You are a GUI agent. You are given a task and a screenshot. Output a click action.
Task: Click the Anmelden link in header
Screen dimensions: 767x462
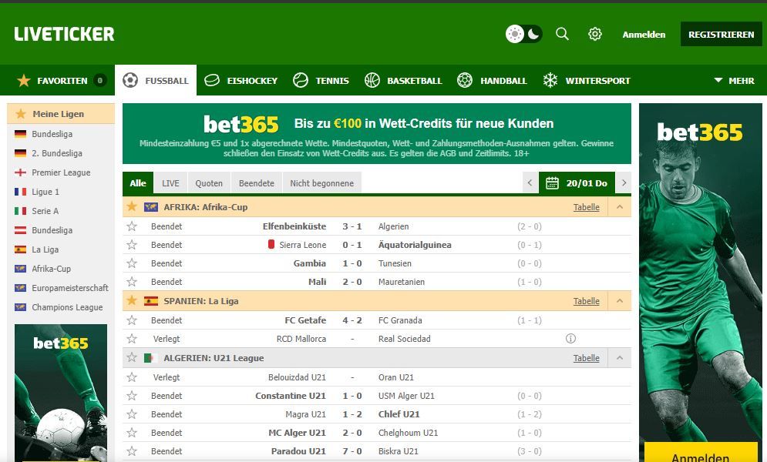644,35
